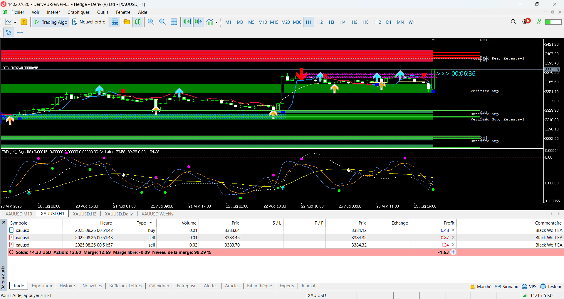
Task: Open the Calendrier tab
Action: (x=159, y=286)
